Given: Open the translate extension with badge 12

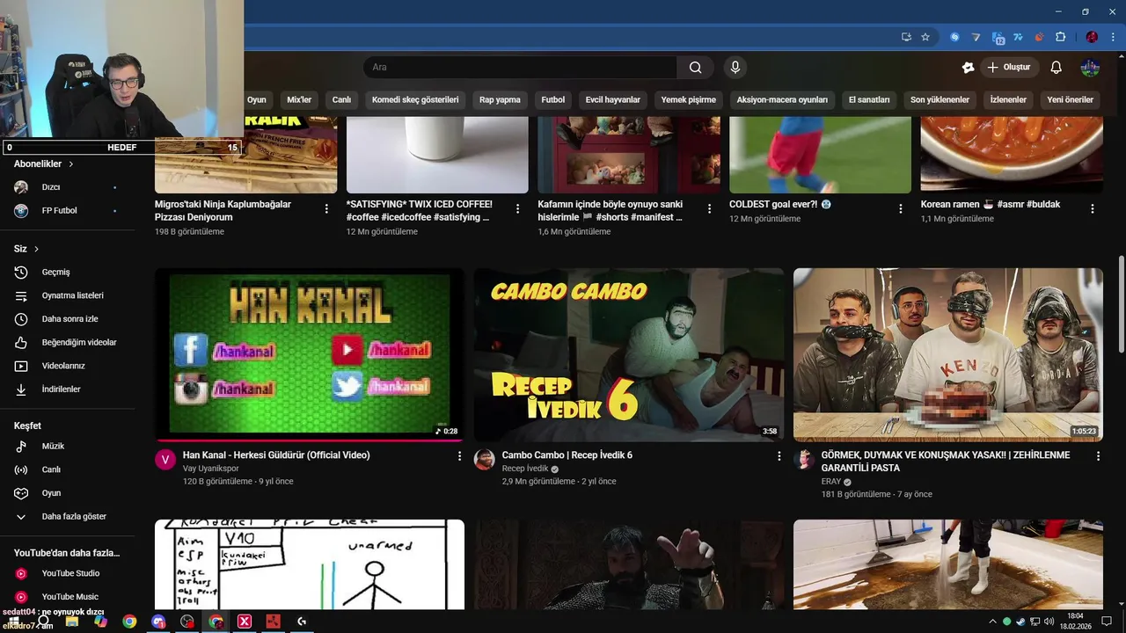Looking at the screenshot, I should [x=998, y=37].
